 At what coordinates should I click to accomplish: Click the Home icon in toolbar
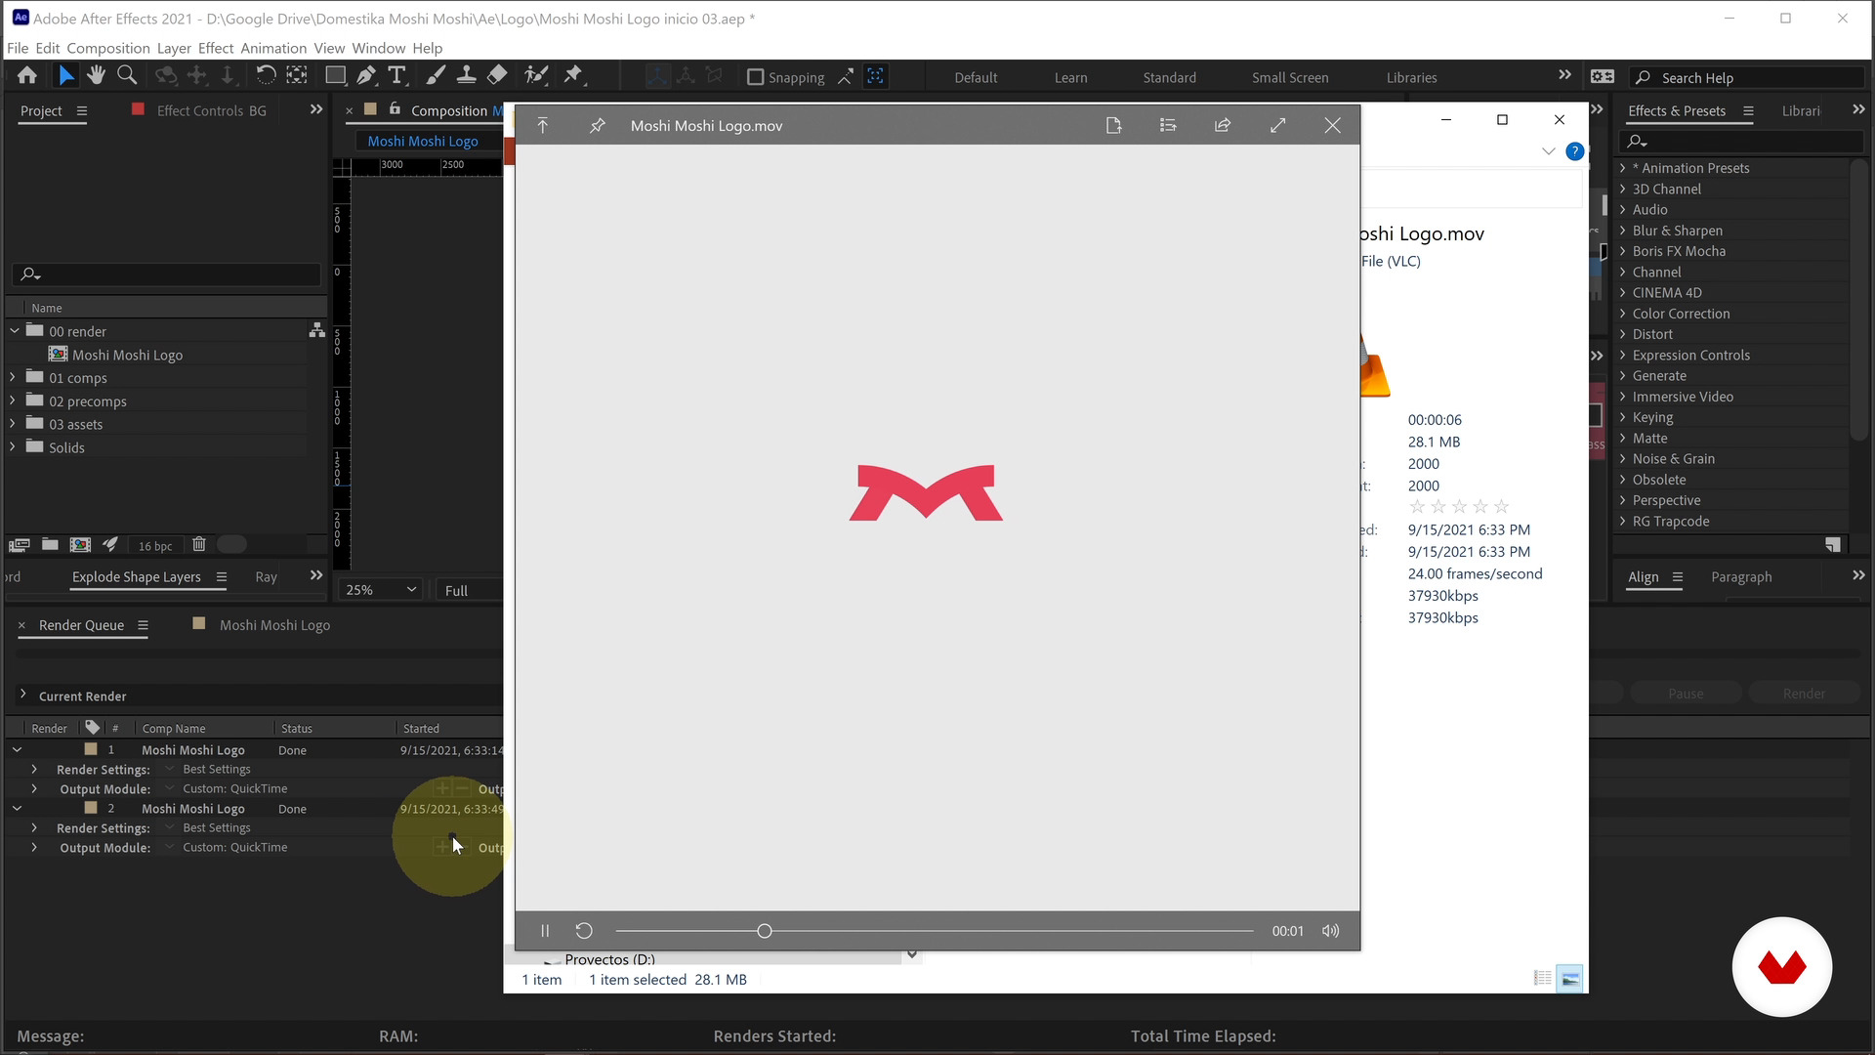[27, 75]
